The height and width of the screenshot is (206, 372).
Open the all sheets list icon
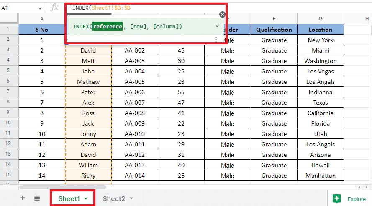tap(37, 198)
